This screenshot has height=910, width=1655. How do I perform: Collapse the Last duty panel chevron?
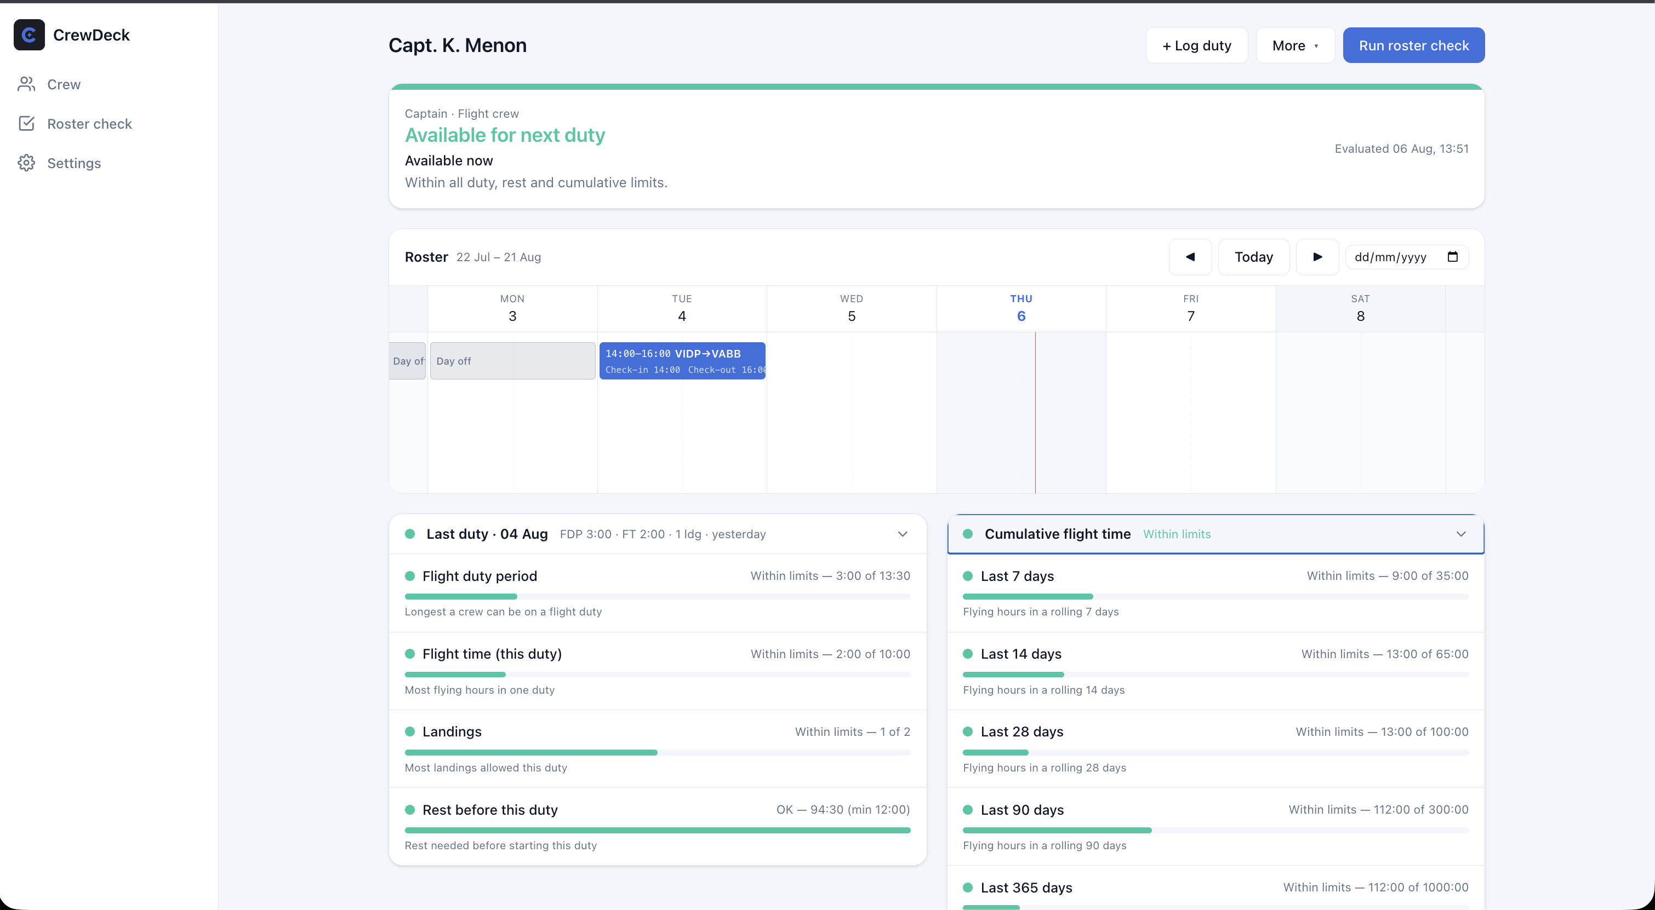[x=903, y=534]
